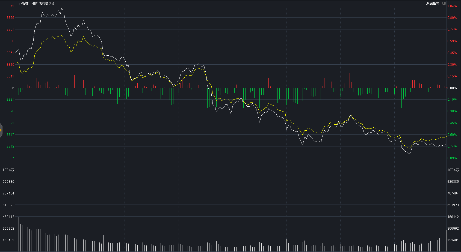461x252 pixels.
Task: Click the divider between price and volume panels
Action: pyautogui.click(x=231, y=170)
